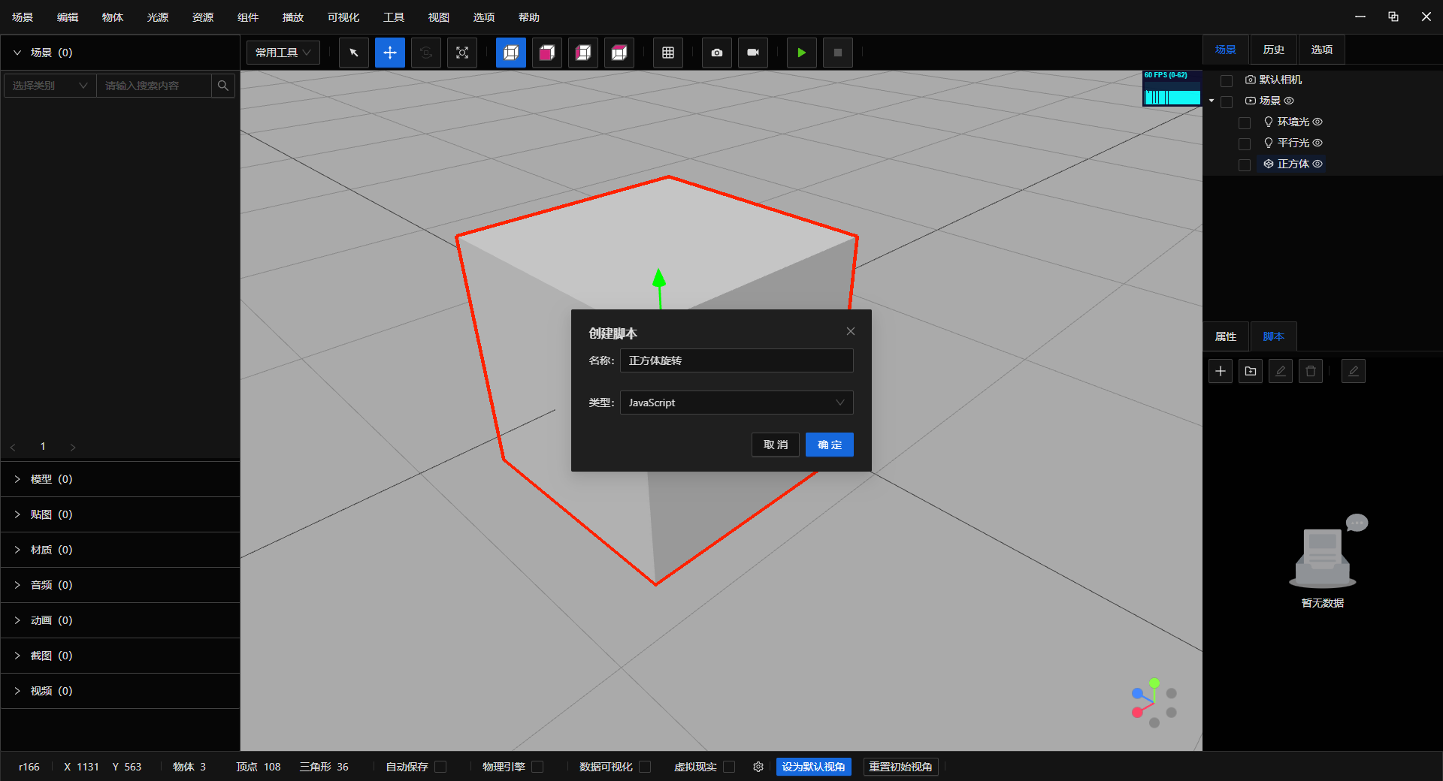Open the 类型 JavaScript dropdown

click(x=736, y=403)
